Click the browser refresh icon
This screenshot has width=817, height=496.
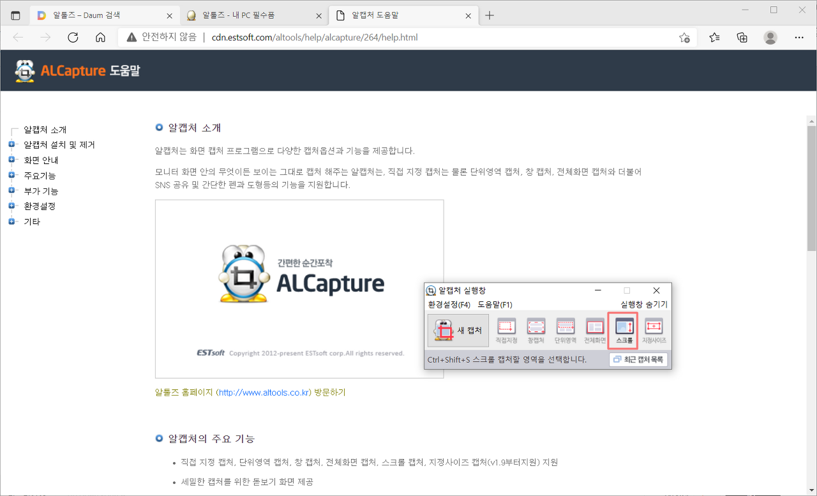[x=73, y=37]
